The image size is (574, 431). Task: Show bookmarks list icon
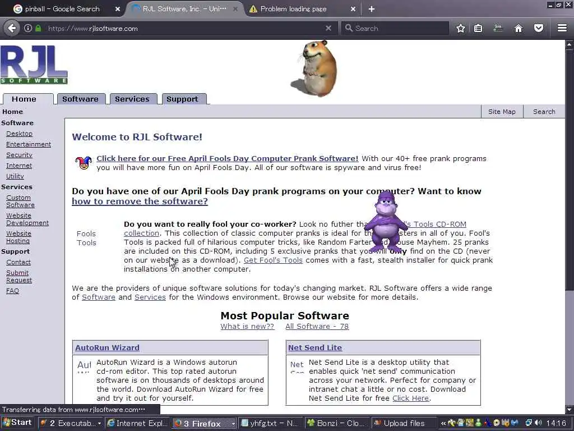[x=478, y=28]
